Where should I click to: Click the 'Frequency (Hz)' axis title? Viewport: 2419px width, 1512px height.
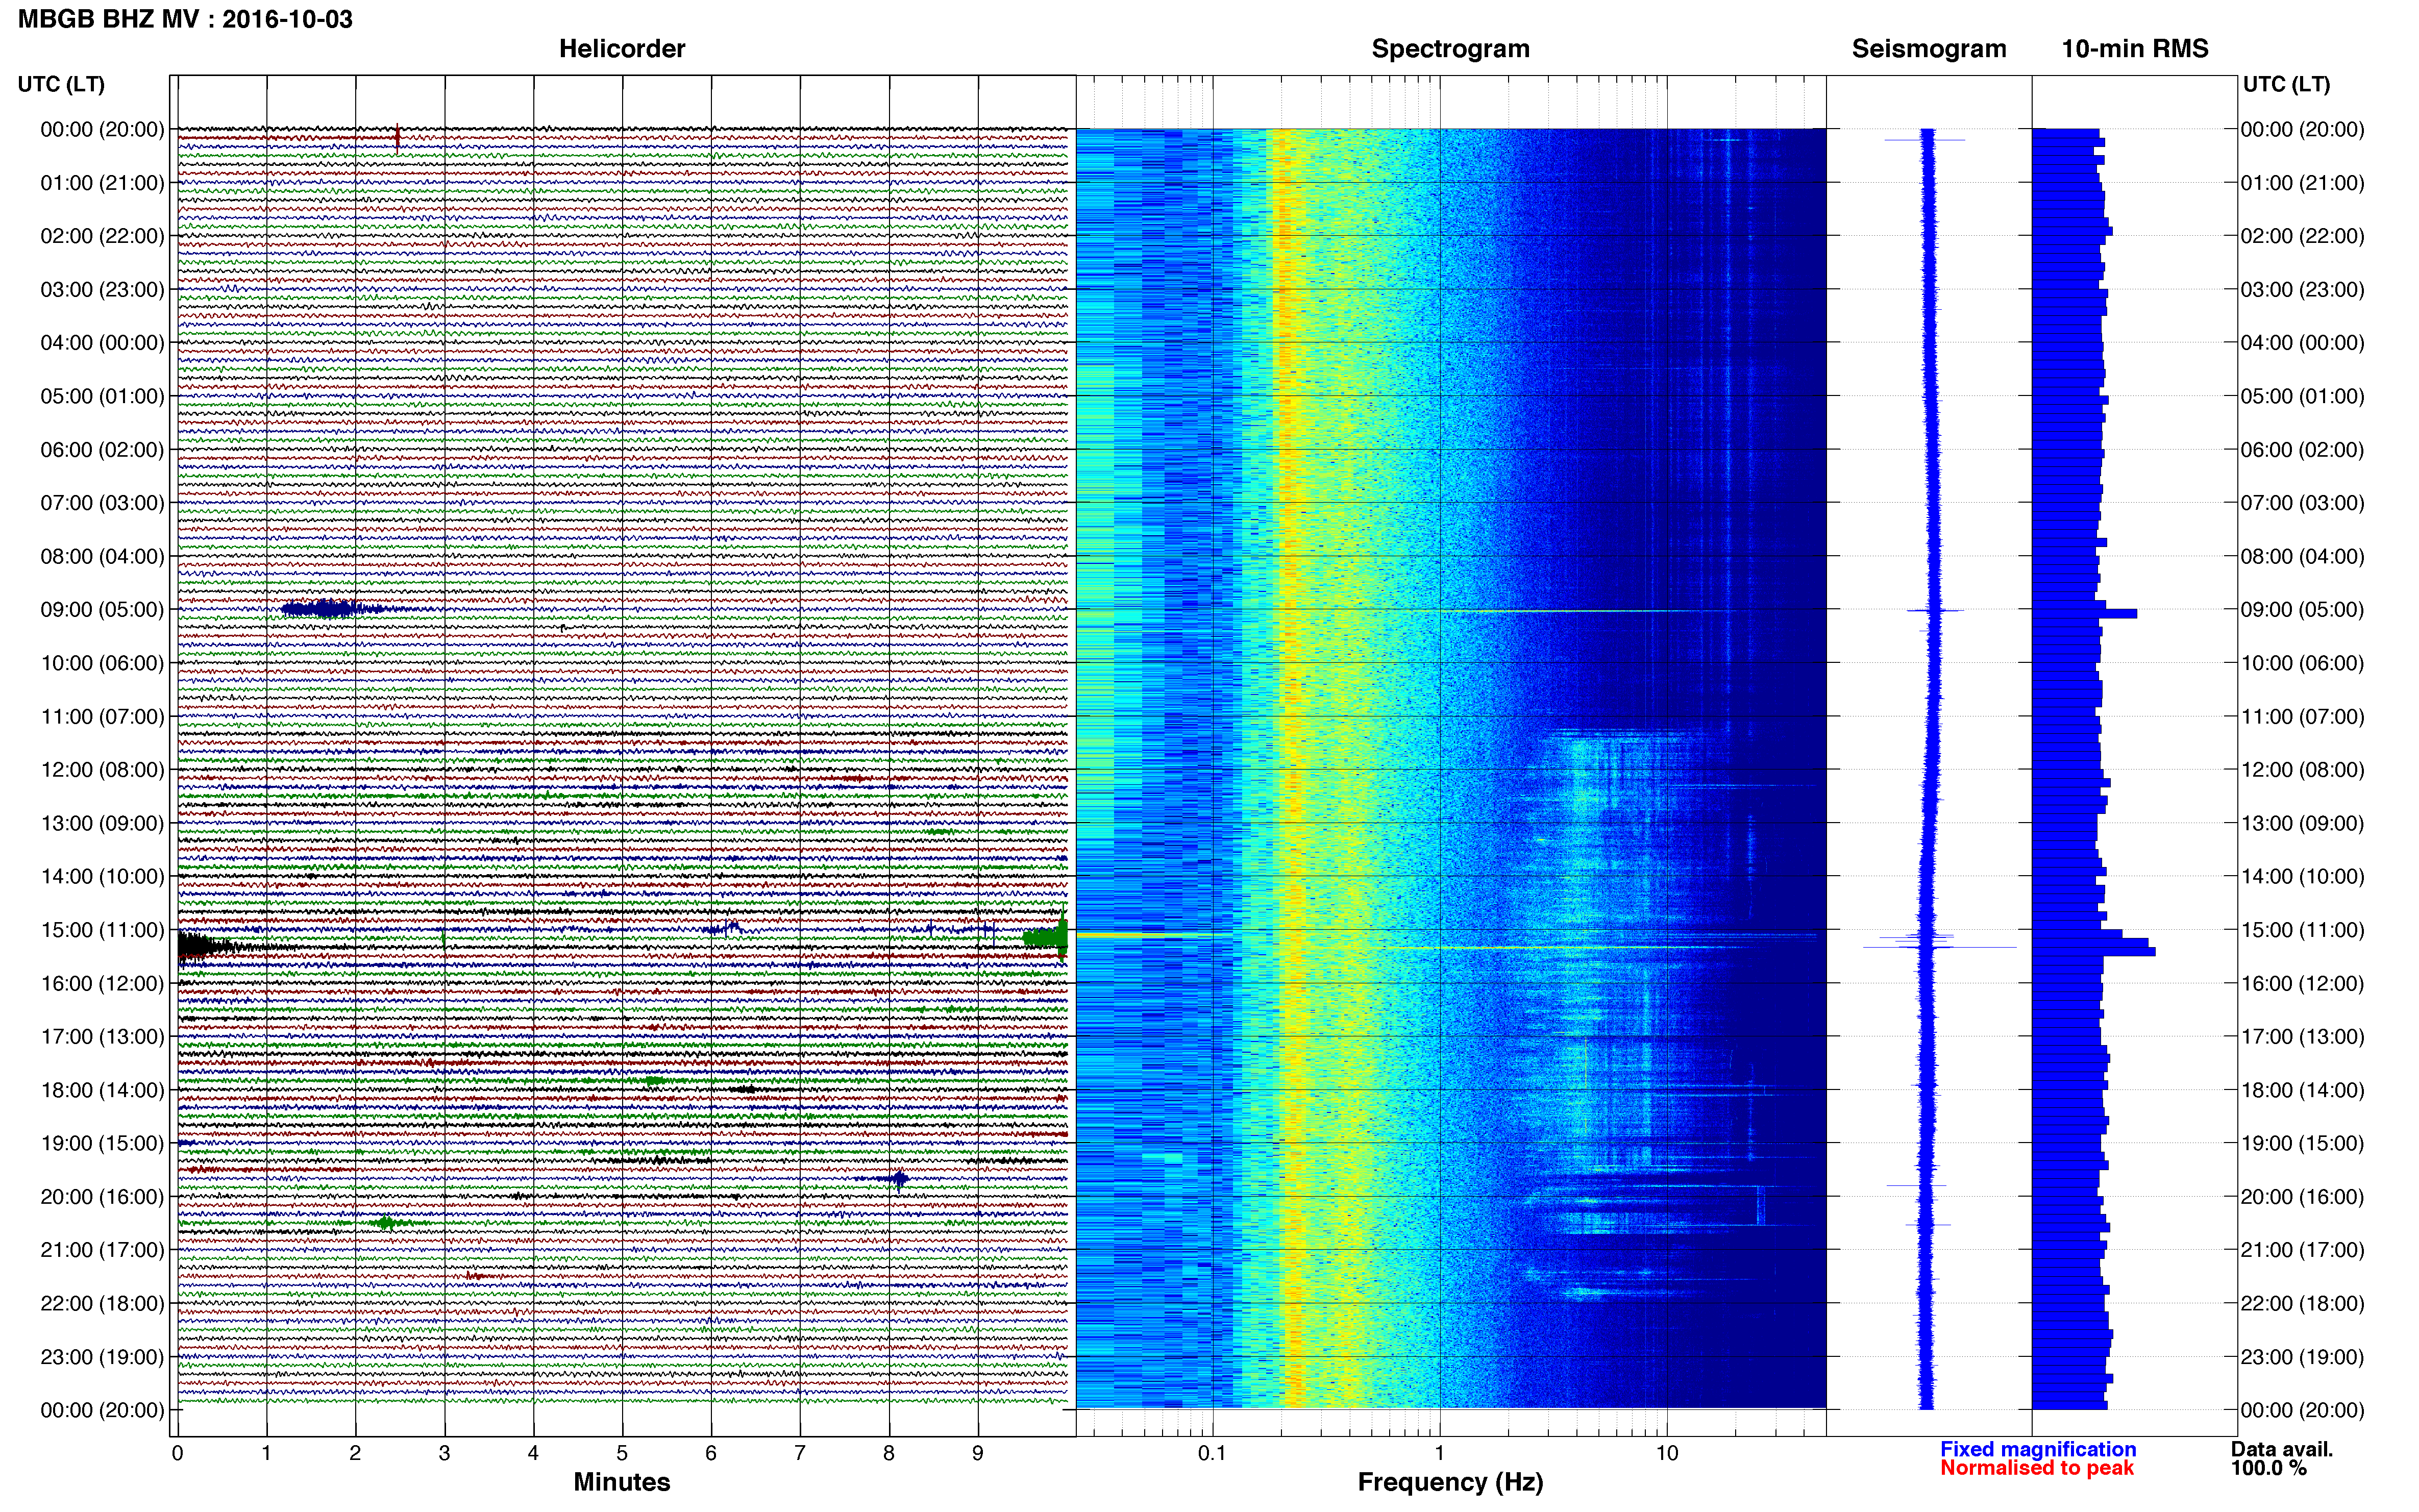pos(1450,1482)
